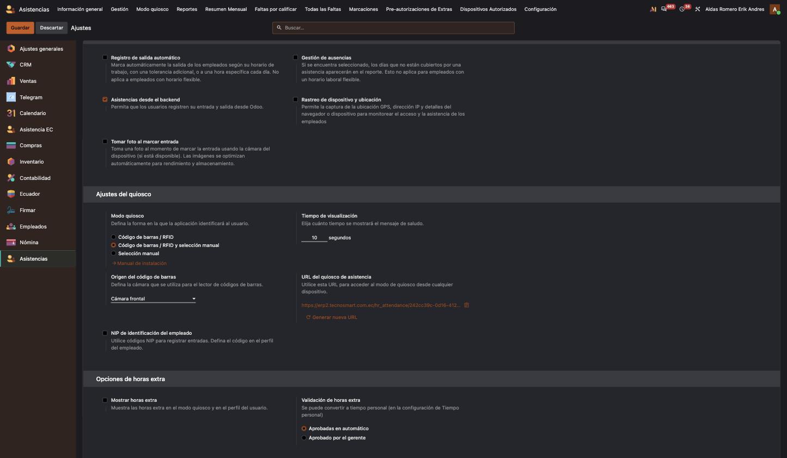787x458 pixels.
Task: Open the Configuración menu
Action: [x=540, y=9]
